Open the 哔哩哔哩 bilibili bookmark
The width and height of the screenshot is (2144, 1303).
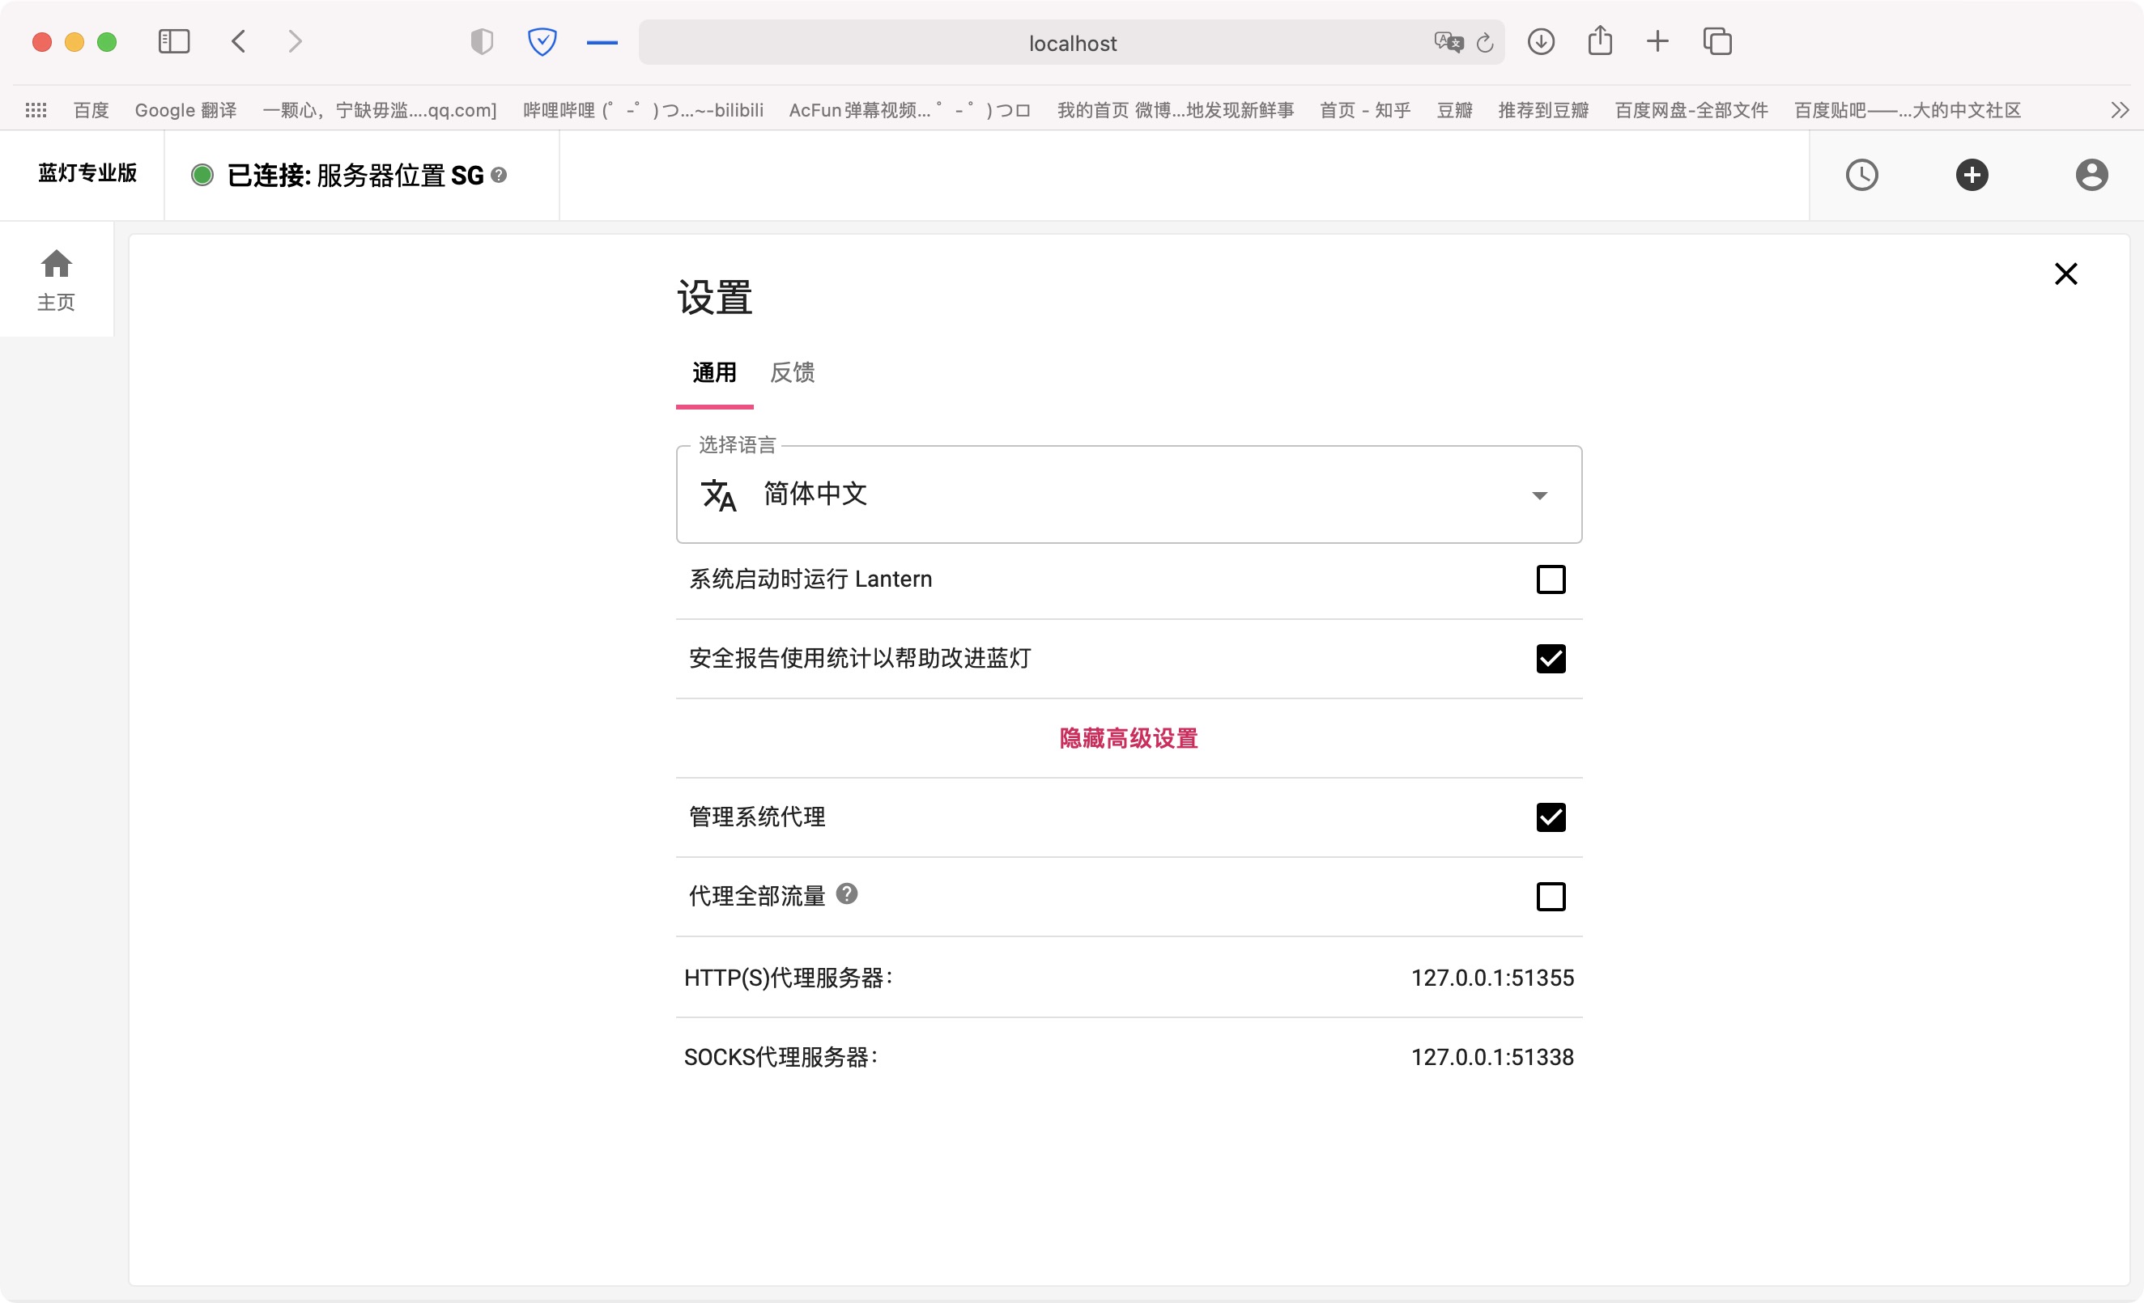coord(643,109)
